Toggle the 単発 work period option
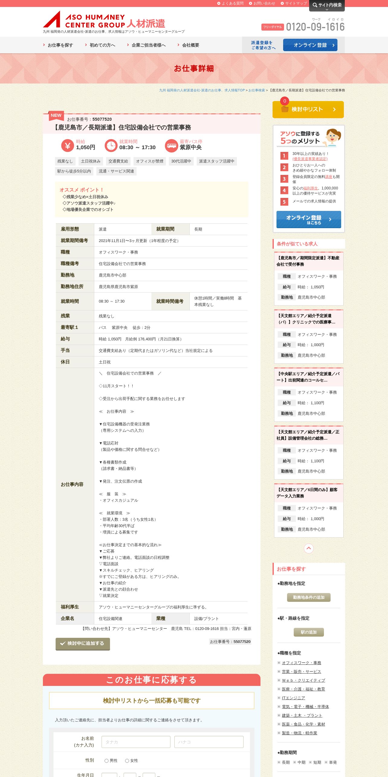Screen dimensions: 388x777 (331, 762)
